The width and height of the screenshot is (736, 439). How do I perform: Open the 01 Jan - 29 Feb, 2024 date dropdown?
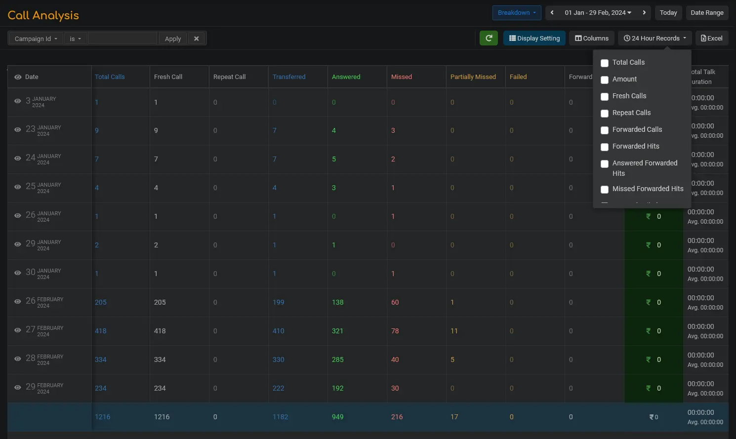tap(598, 13)
